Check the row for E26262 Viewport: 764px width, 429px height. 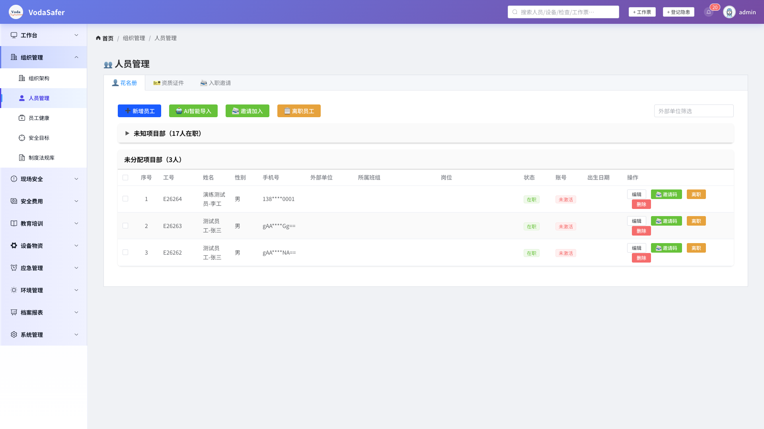click(x=125, y=252)
